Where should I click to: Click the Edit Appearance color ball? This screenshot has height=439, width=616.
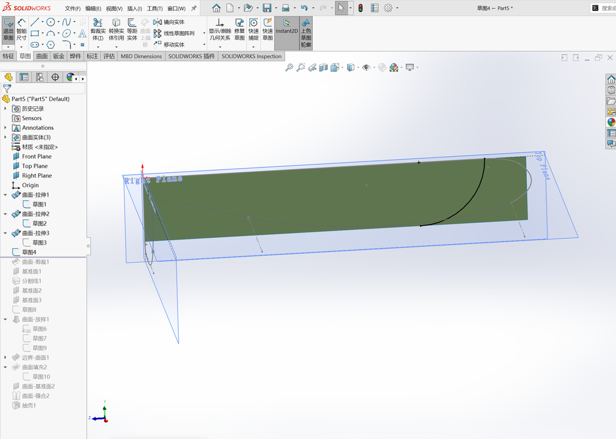393,67
